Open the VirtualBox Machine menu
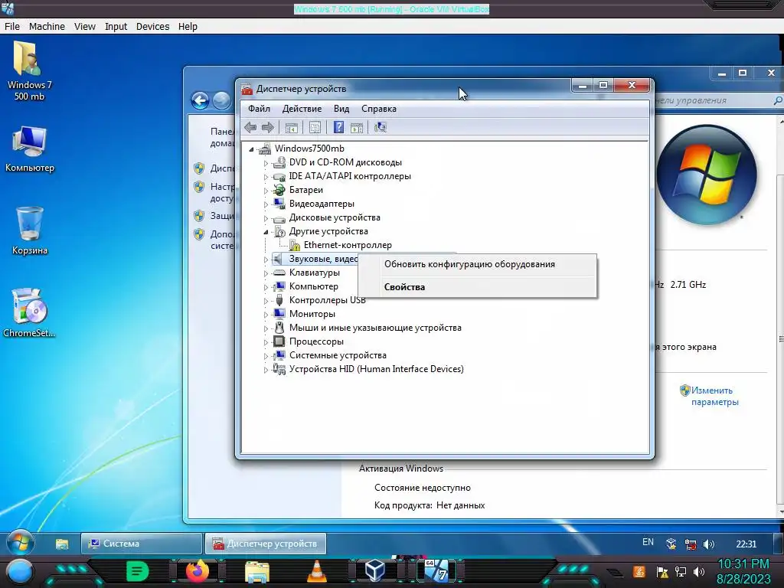Screen dimensions: 784x588 tap(47, 27)
